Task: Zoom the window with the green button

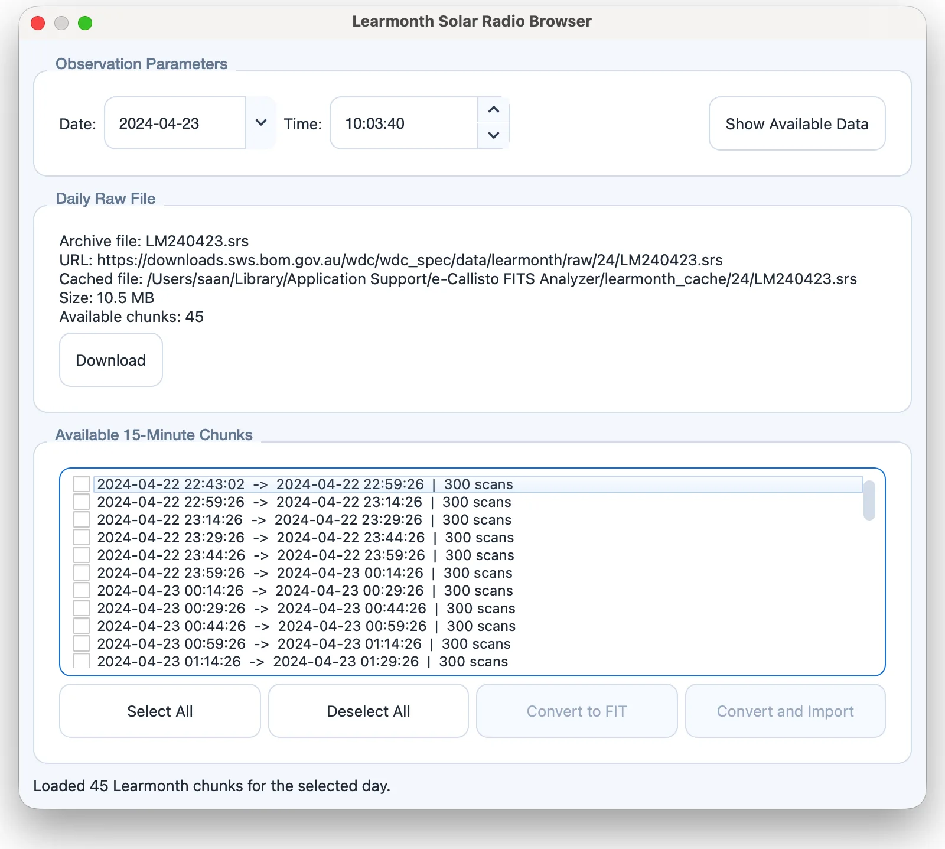Action: click(85, 23)
